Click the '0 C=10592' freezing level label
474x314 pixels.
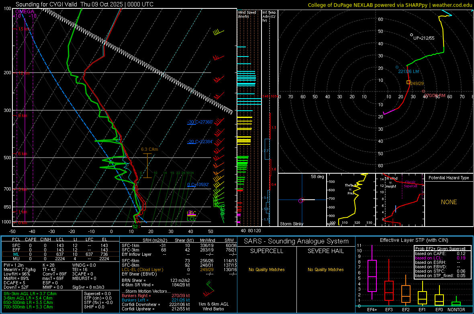[198, 184]
